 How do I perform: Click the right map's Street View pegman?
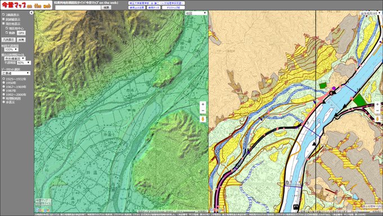(377, 119)
